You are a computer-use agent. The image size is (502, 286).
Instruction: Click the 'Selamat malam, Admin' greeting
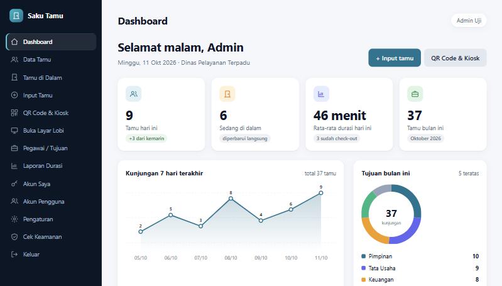[x=180, y=47]
